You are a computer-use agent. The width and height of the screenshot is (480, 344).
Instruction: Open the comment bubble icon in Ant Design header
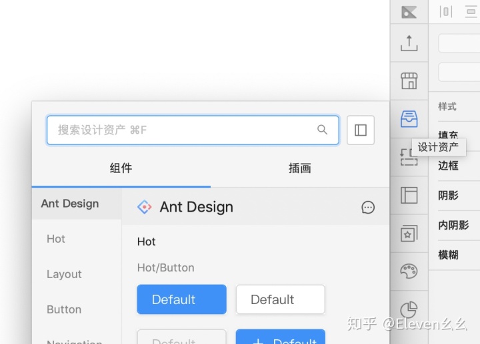click(368, 208)
